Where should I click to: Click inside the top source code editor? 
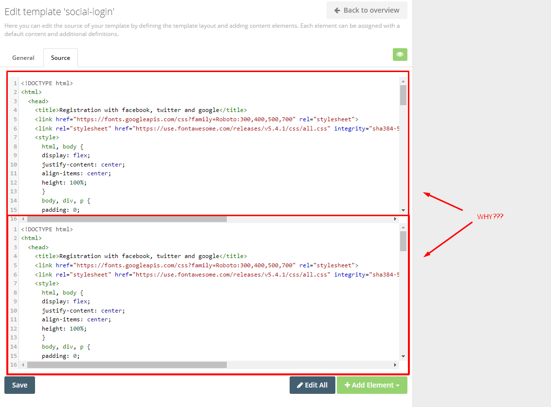pyautogui.click(x=195, y=146)
